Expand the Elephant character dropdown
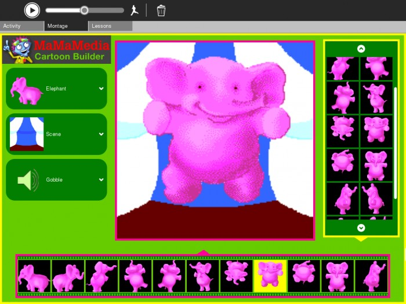The width and height of the screenshot is (406, 304). [x=101, y=89]
